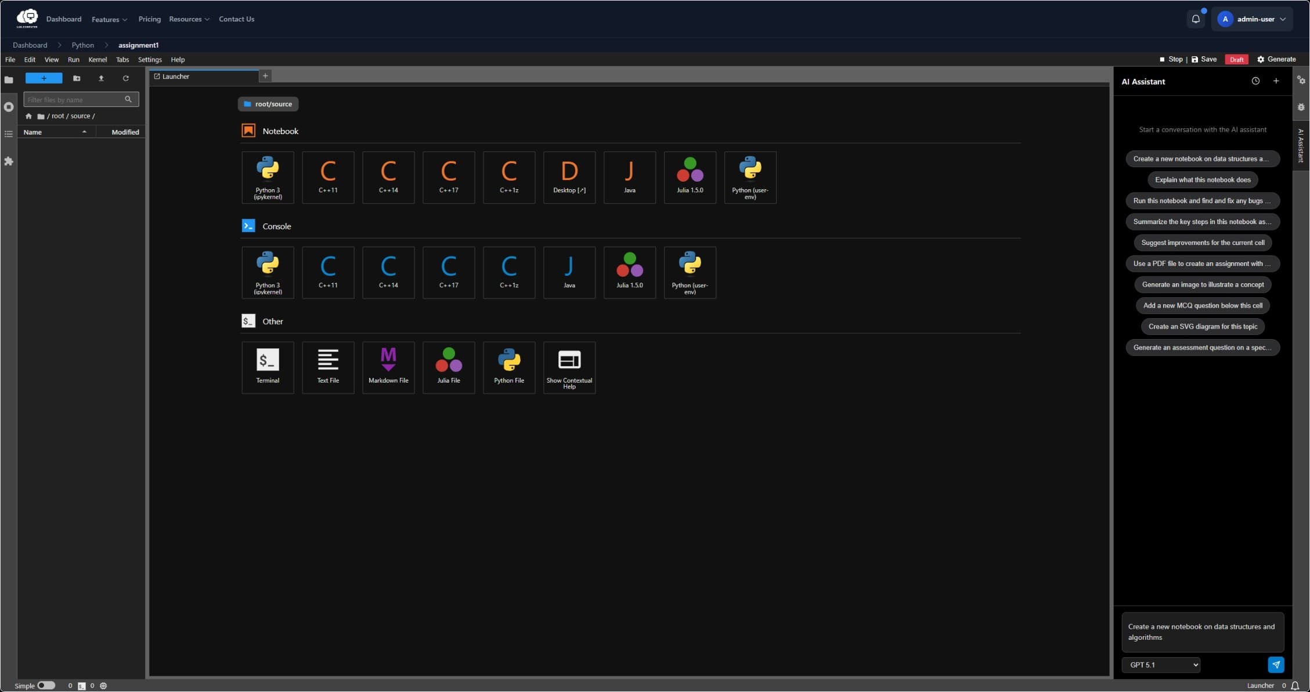Choose 'Add a new MCQ question' suggestion
The image size is (1310, 692).
(1203, 306)
